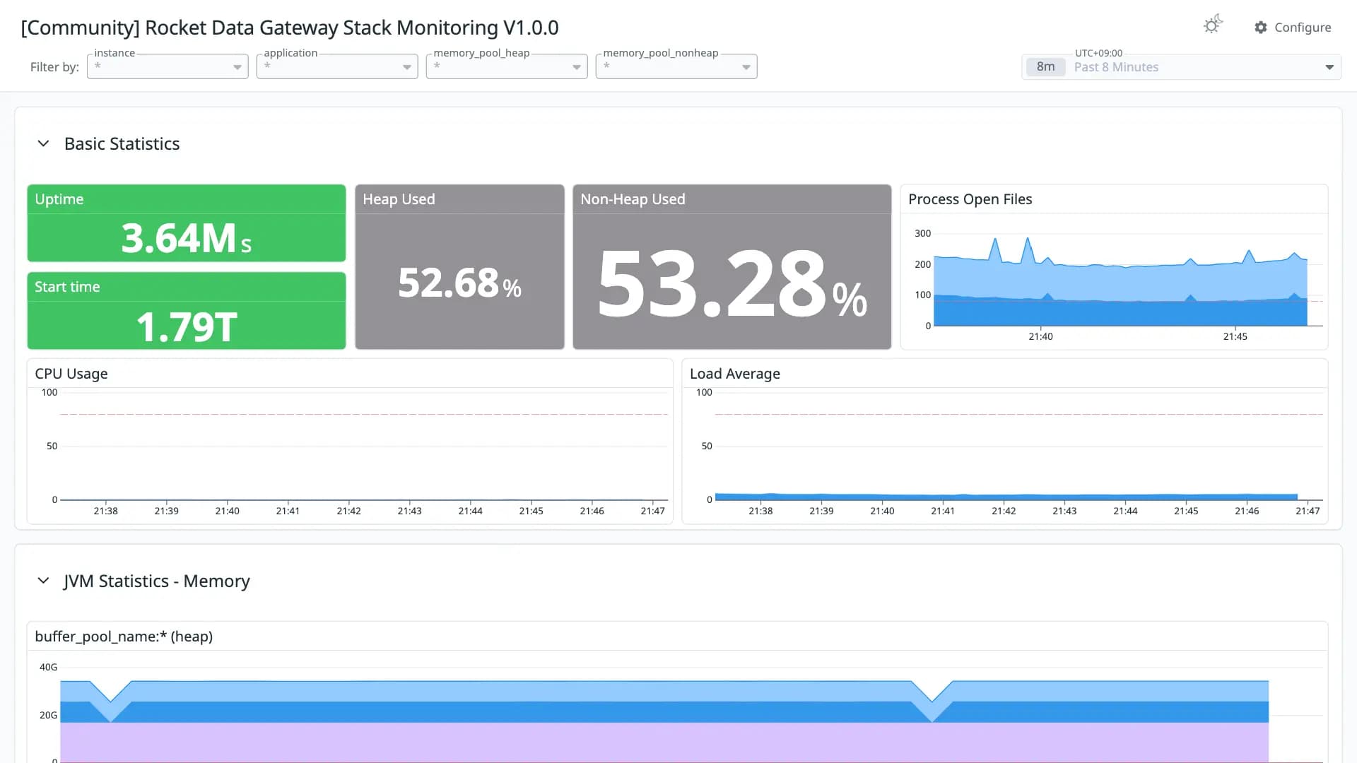The height and width of the screenshot is (763, 1357).
Task: Click the CPU Usage widget title
Action: pos(71,374)
